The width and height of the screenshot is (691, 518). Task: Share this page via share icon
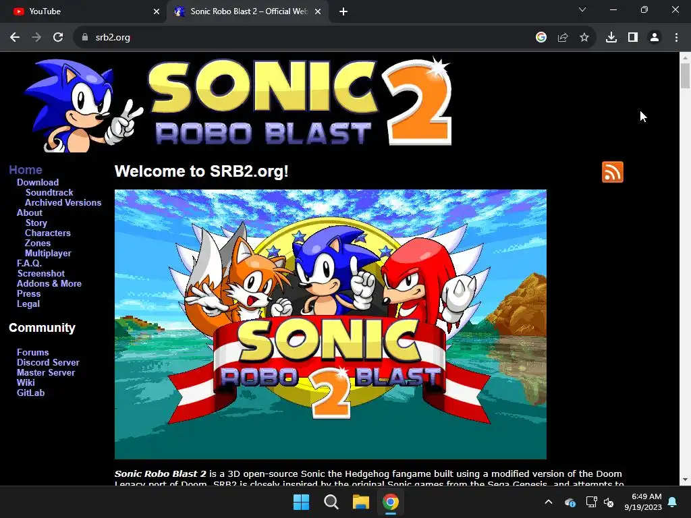tap(563, 38)
